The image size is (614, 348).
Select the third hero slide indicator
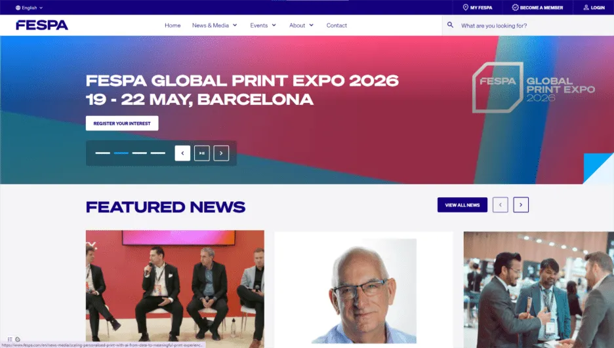pyautogui.click(x=140, y=153)
